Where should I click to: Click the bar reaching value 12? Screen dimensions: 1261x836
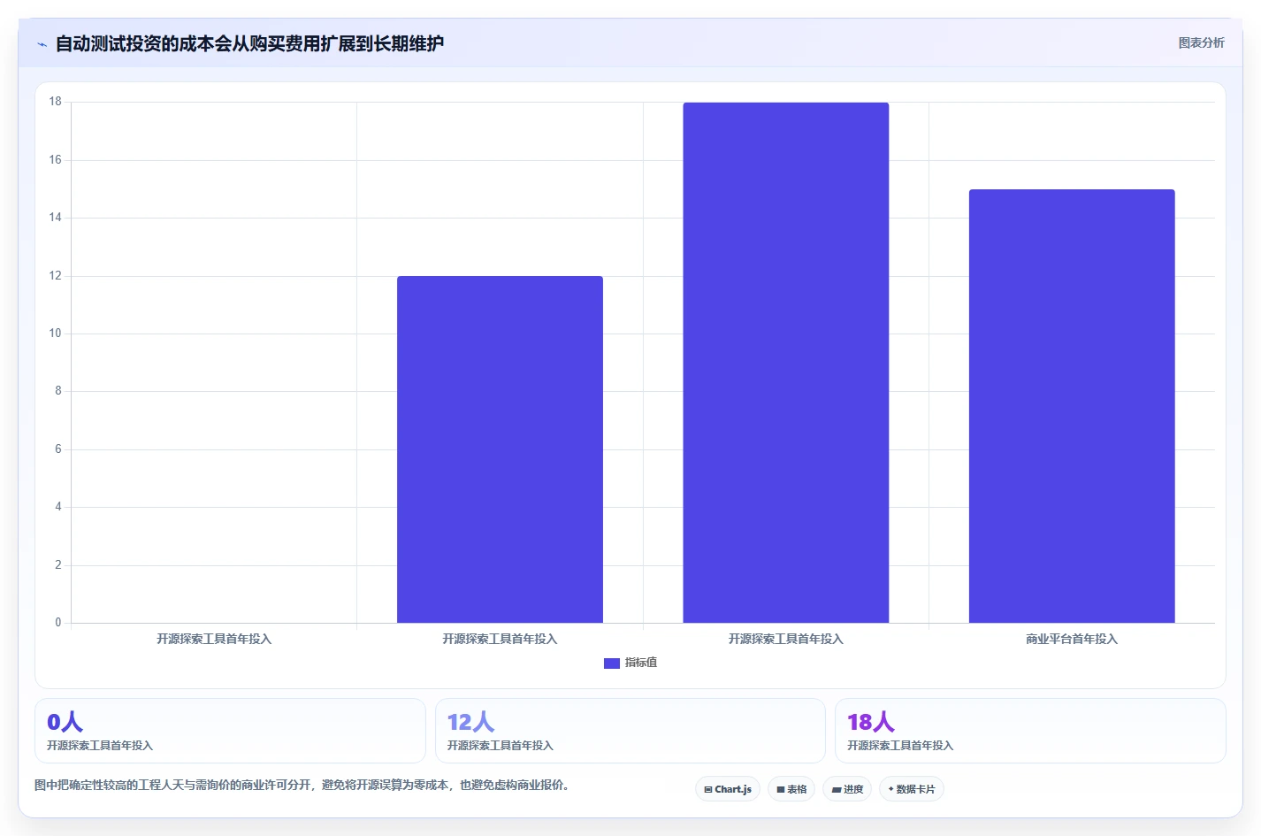tap(500, 449)
